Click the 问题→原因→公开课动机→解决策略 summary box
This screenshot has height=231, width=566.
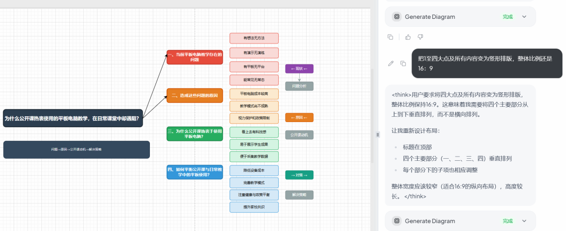pyautogui.click(x=77, y=150)
